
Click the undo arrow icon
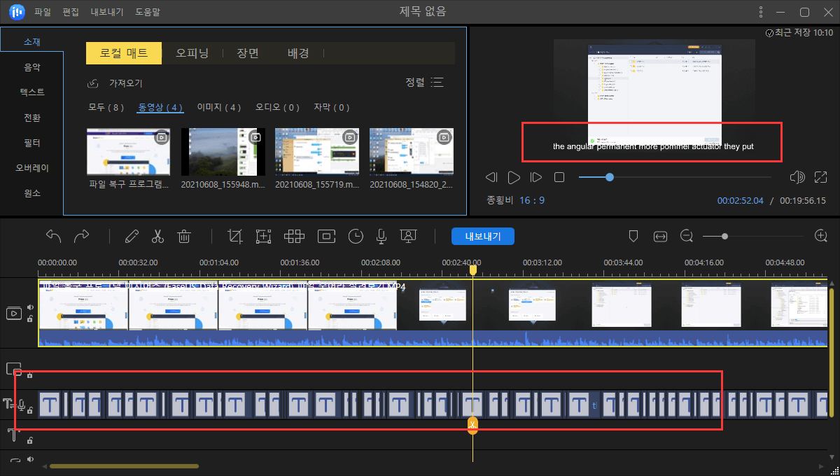(x=54, y=236)
